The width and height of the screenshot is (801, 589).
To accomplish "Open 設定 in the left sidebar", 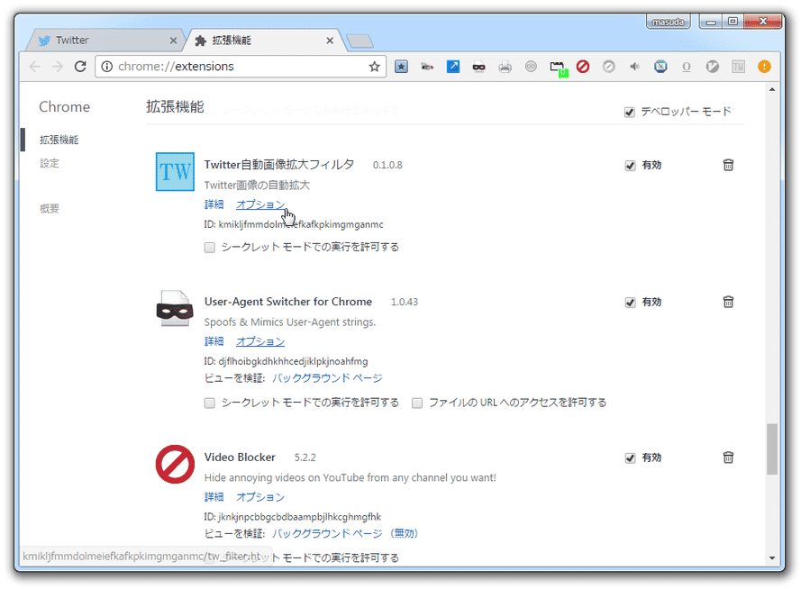I will (x=50, y=163).
